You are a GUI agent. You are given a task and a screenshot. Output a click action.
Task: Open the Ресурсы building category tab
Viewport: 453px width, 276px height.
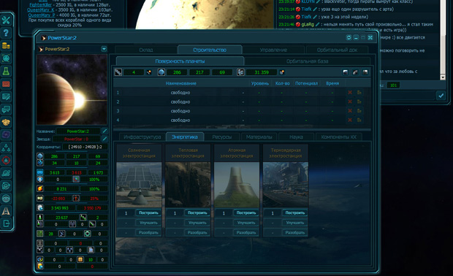(222, 137)
